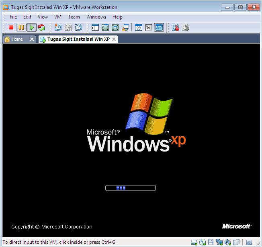262x247 pixels.
Task: Show the summary view wrench icon
Action: (139, 27)
